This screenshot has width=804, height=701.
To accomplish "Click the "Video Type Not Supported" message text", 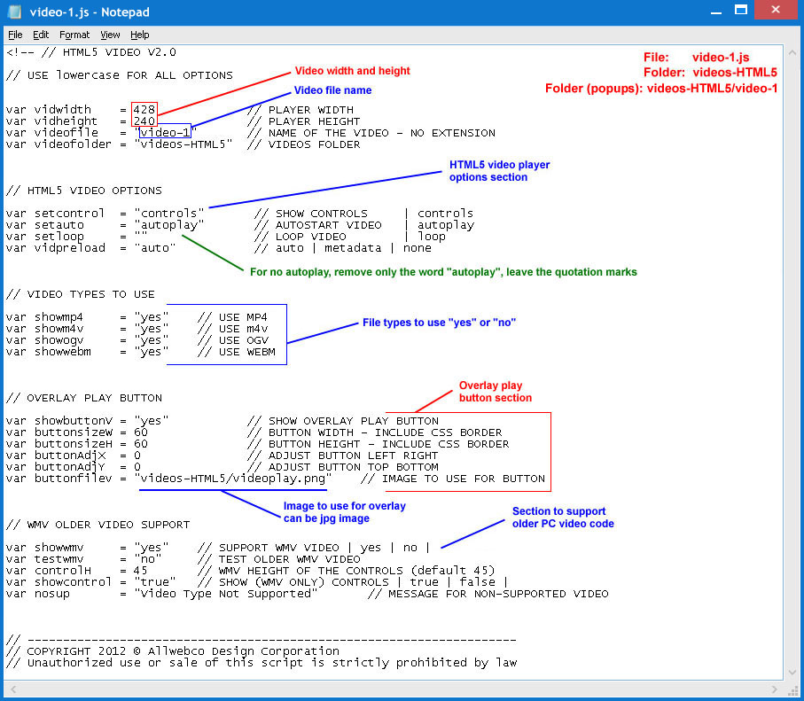I will tap(226, 594).
